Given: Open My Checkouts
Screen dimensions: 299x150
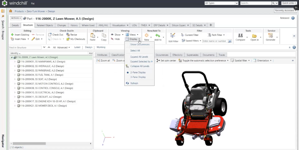Looking at the screenshot, I should (x=76, y=39).
